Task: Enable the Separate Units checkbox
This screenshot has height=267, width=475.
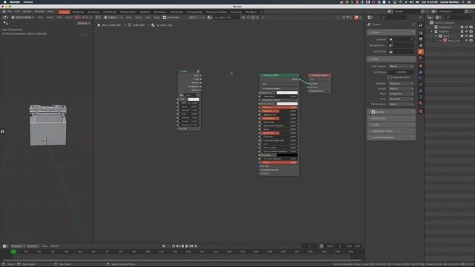Action: click(390, 77)
